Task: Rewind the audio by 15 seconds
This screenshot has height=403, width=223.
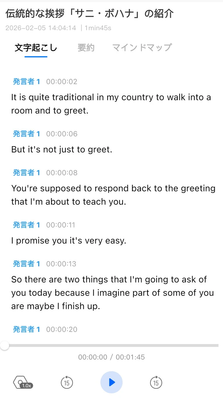Action: [x=66, y=383]
